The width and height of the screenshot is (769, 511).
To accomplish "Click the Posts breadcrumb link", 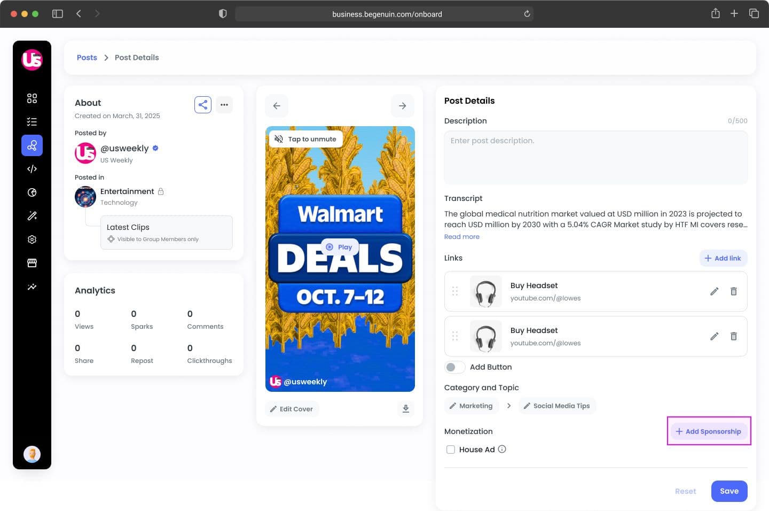I will (x=87, y=58).
